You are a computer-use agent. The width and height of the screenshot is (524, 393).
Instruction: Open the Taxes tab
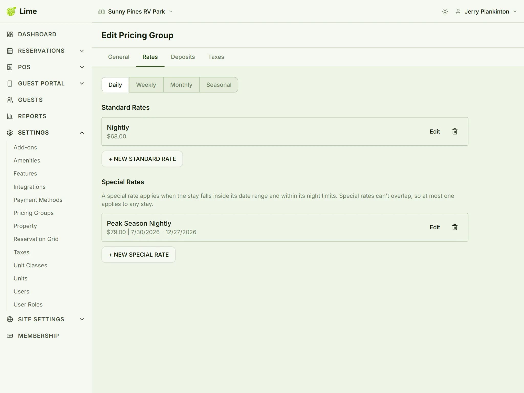pyautogui.click(x=216, y=57)
